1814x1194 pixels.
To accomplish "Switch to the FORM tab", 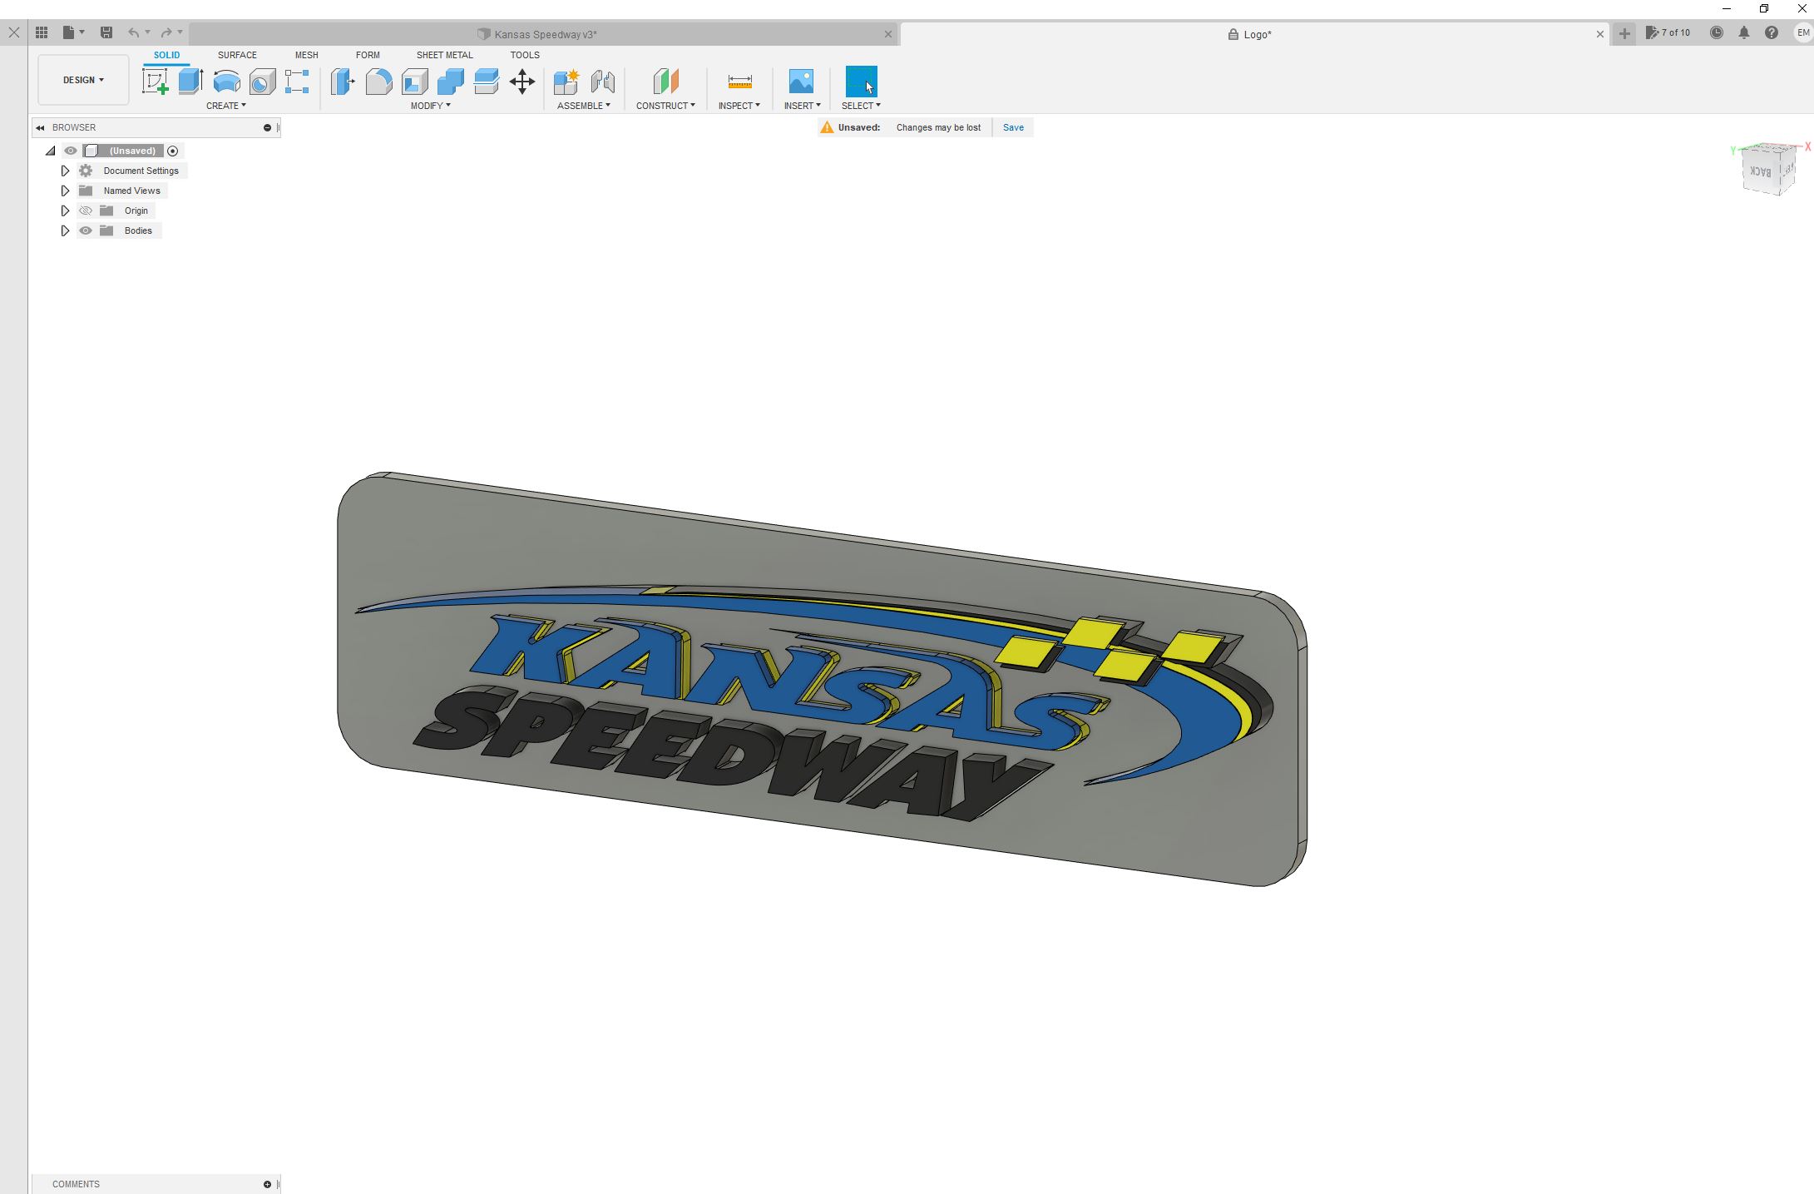I will 368,55.
